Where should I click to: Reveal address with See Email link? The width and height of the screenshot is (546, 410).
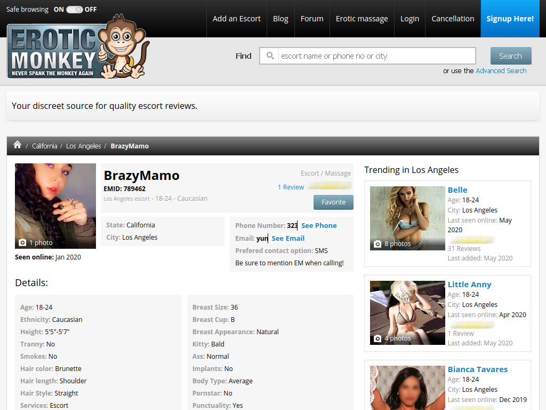coord(288,239)
